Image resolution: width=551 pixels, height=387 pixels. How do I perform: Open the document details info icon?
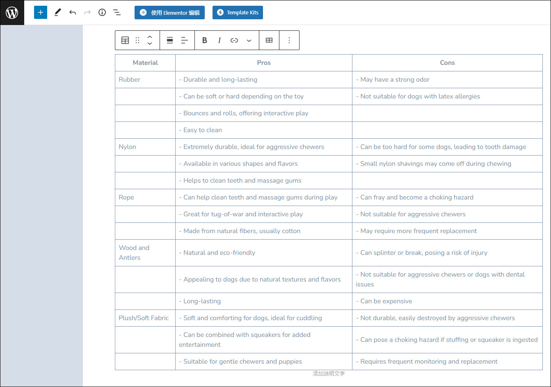point(102,12)
